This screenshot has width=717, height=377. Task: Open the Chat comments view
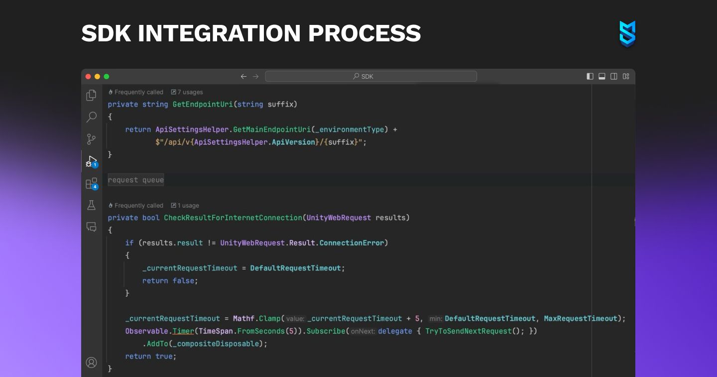(91, 227)
